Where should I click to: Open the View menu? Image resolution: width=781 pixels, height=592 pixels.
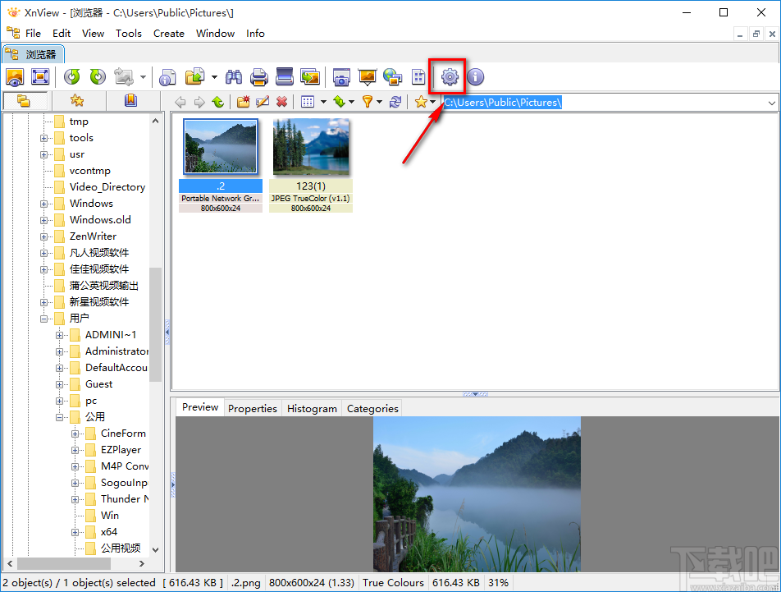(x=94, y=34)
